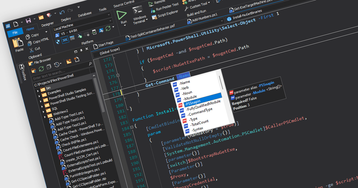Toggle the console window icon in Platform
Viewport: 358px width, 188px height.
(x=72, y=38)
